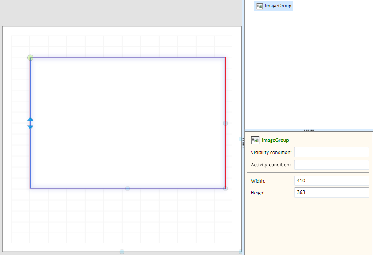
Task: Click the ImageGroup icon in the properties panel
Action: (255, 140)
